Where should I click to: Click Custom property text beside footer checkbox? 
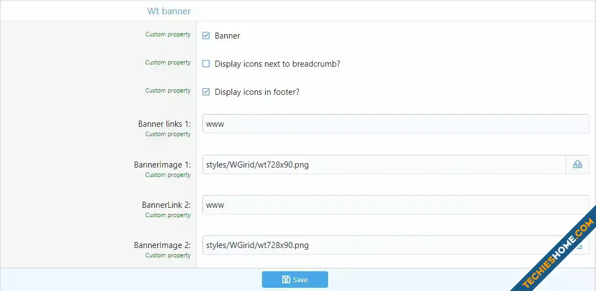(168, 90)
